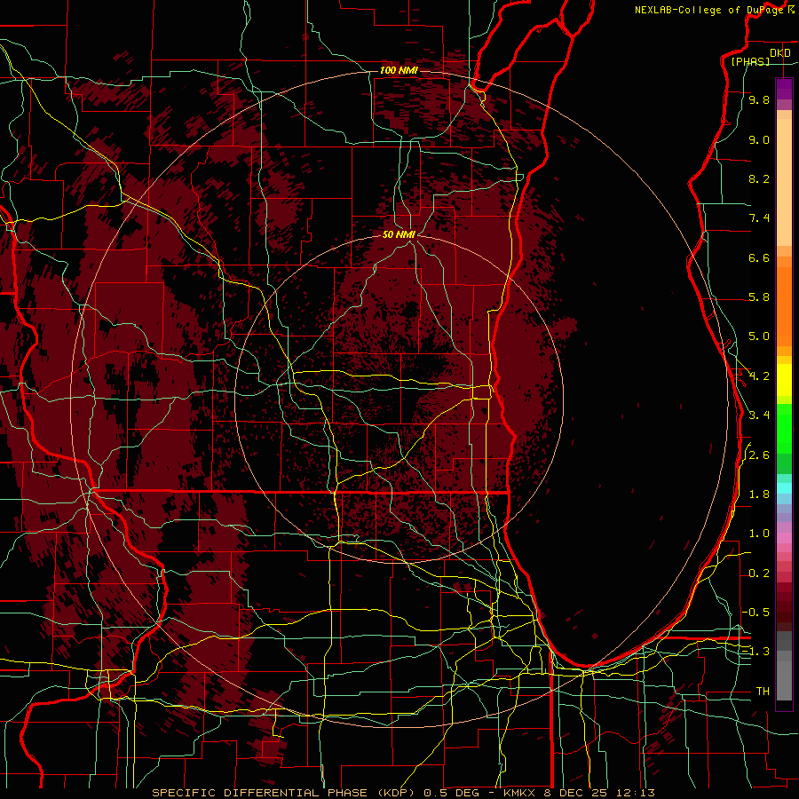Click the 9.8 value on the color scale
This screenshot has width=799, height=799.
point(759,100)
